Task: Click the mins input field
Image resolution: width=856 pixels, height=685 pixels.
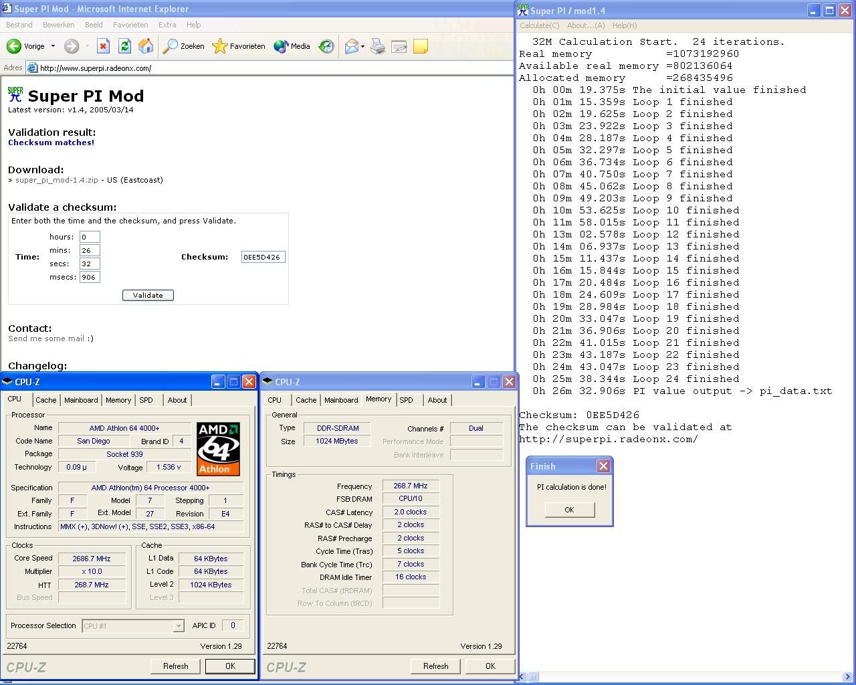Action: click(x=90, y=250)
